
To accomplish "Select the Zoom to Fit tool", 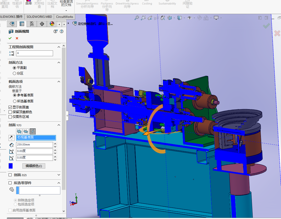I will tap(136, 18).
